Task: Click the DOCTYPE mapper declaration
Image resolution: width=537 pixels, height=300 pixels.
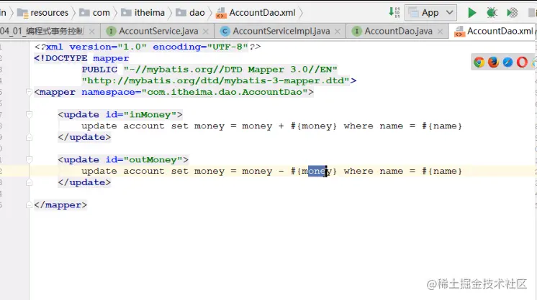Action: (x=81, y=58)
